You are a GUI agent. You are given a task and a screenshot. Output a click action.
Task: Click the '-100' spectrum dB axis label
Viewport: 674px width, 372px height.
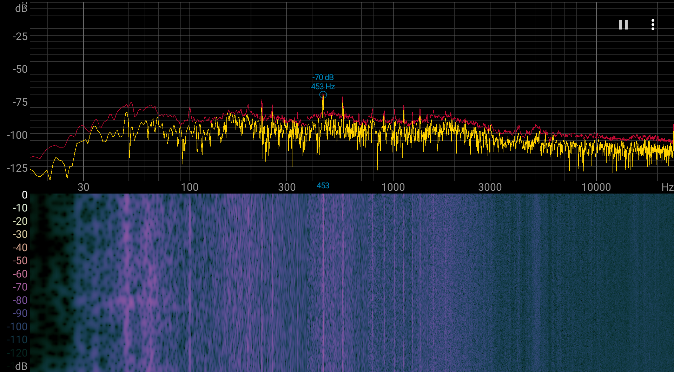tap(17, 135)
